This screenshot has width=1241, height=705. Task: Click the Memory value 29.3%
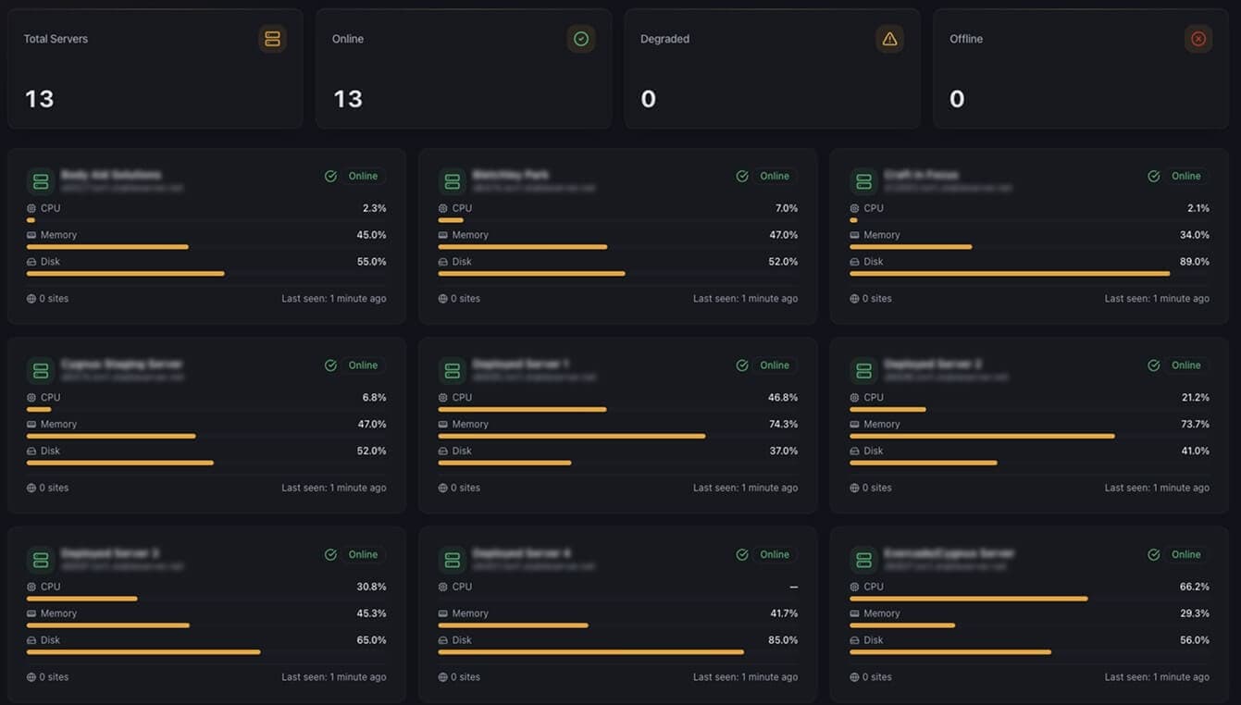(x=1195, y=613)
